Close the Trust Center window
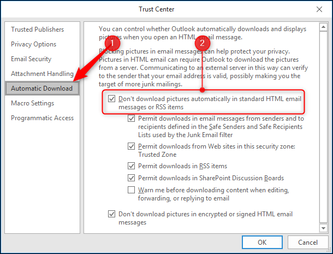This screenshot has height=254, width=333. click(319, 9)
